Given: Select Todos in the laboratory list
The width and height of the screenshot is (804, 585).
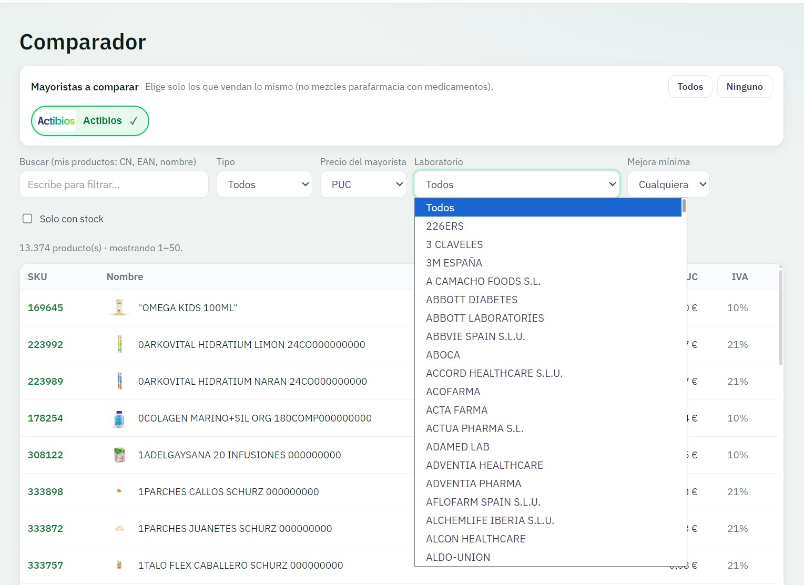Looking at the screenshot, I should click(548, 208).
